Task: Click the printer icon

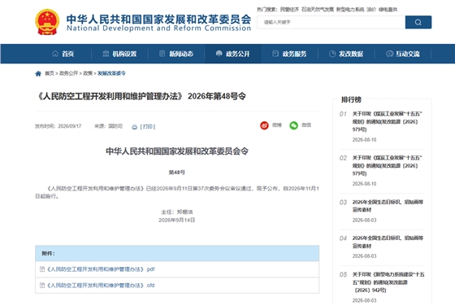Action: [x=134, y=127]
